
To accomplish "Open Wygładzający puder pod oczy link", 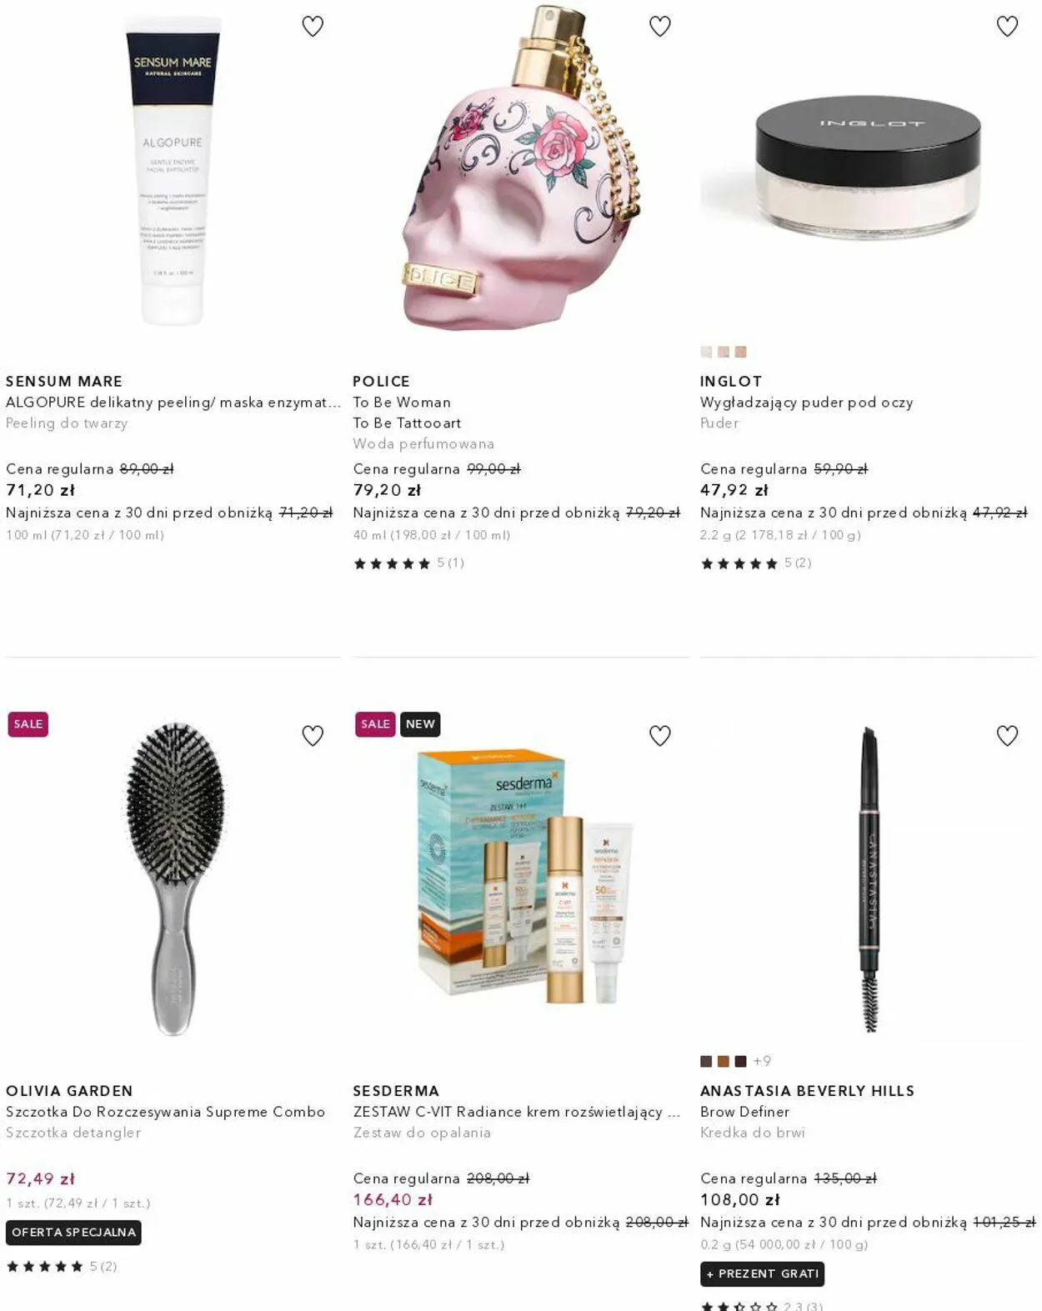I will 806,402.
